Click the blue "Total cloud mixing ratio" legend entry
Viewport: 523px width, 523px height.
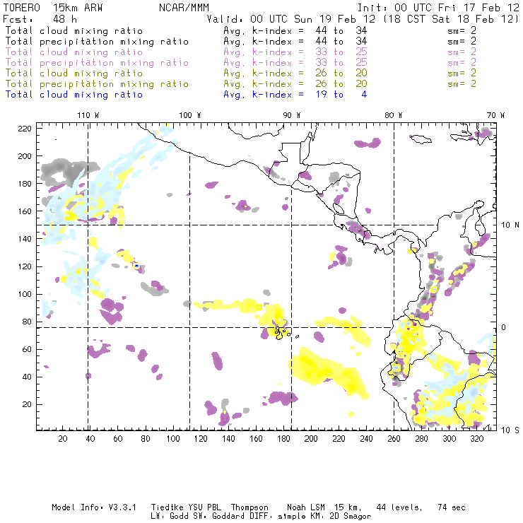click(x=74, y=94)
